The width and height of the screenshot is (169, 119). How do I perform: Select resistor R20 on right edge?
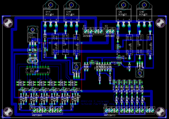click(150, 45)
